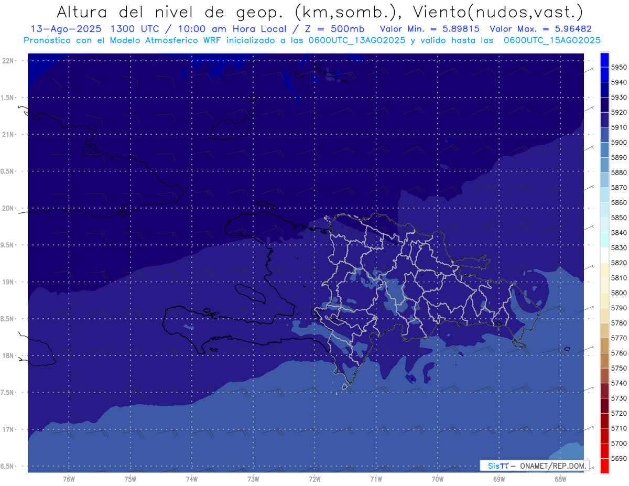
Task: Click the 5730 colorbar label
Action: (619, 398)
